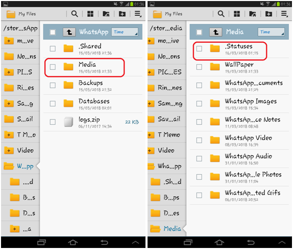Open the WallPaper folder icon
The image size is (293, 249).
pos(215,66)
